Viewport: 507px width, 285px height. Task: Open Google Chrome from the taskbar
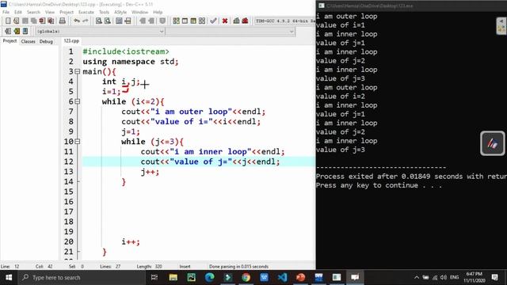coord(246,277)
